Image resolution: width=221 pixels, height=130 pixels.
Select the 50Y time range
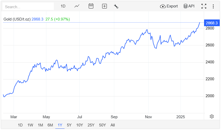click(x=102, y=125)
